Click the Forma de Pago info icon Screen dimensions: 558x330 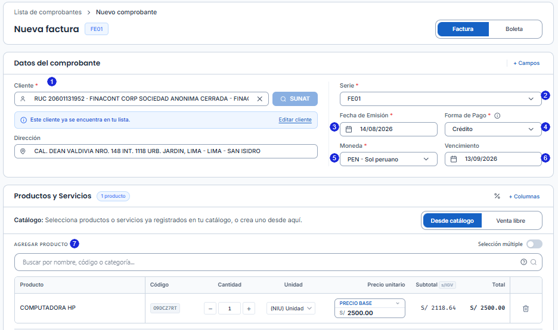[498, 116]
